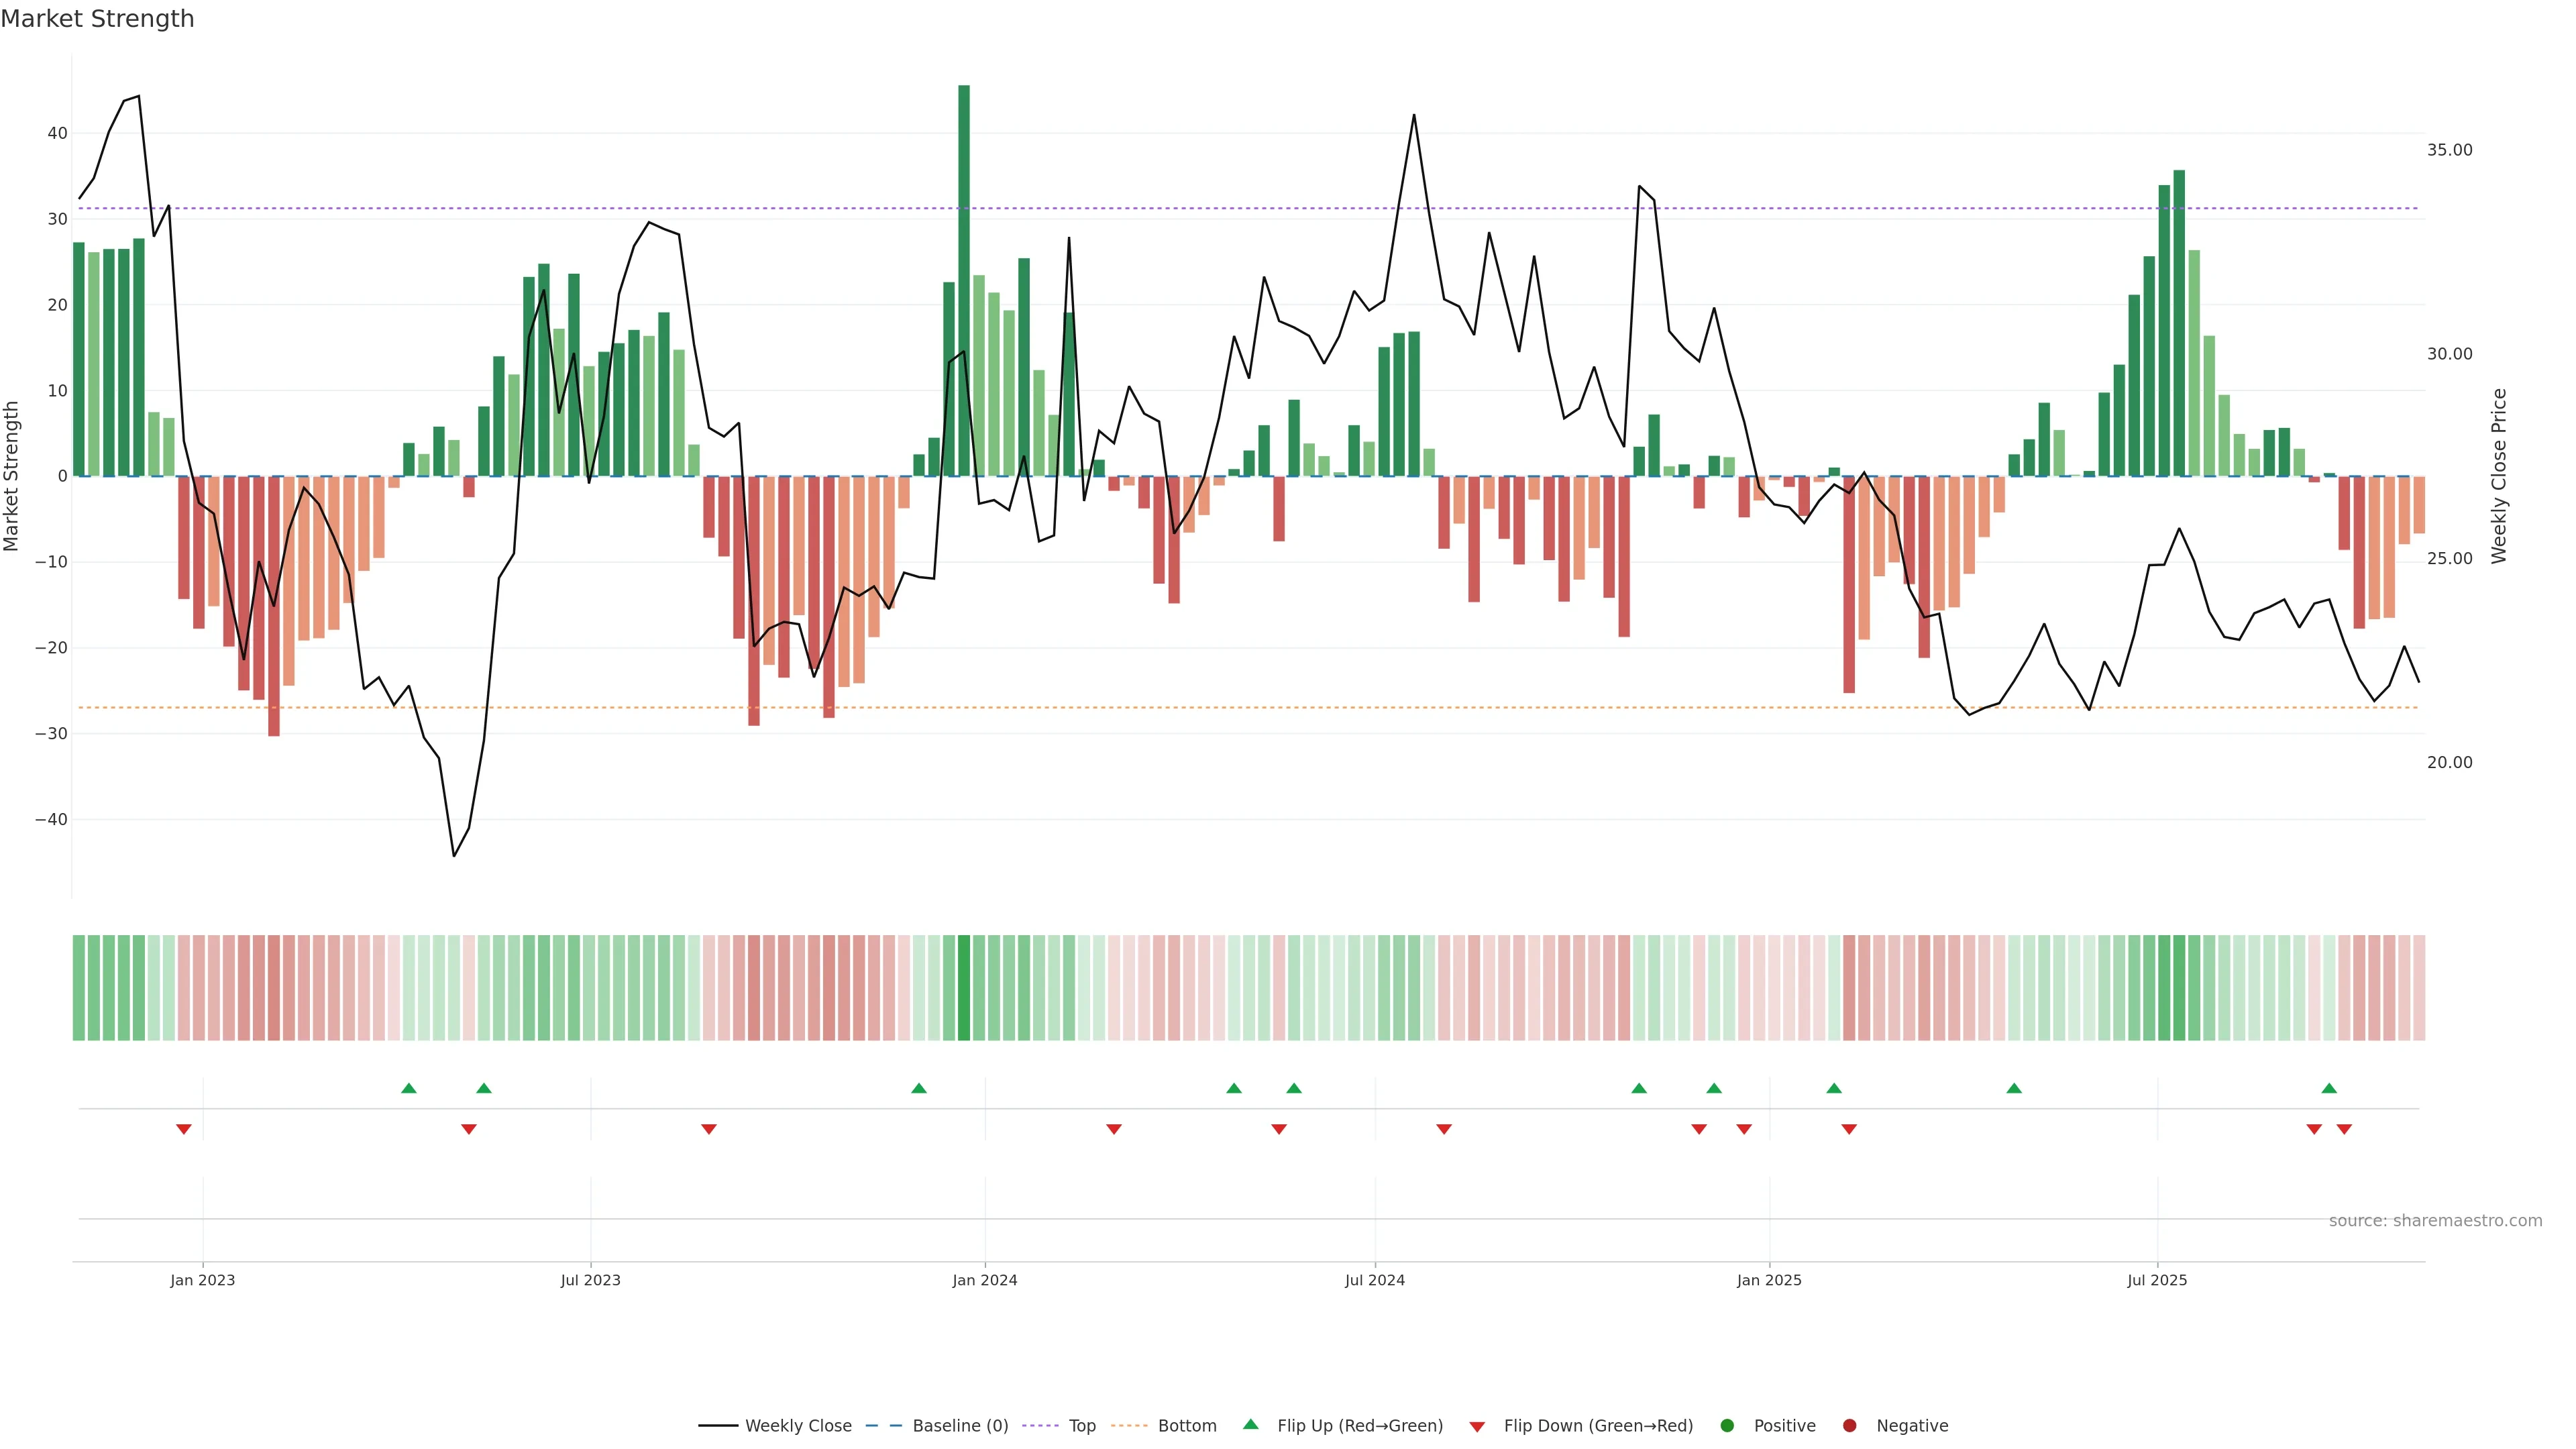
Task: Click the Jul 2024 x-axis label
Action: 1374,1280
